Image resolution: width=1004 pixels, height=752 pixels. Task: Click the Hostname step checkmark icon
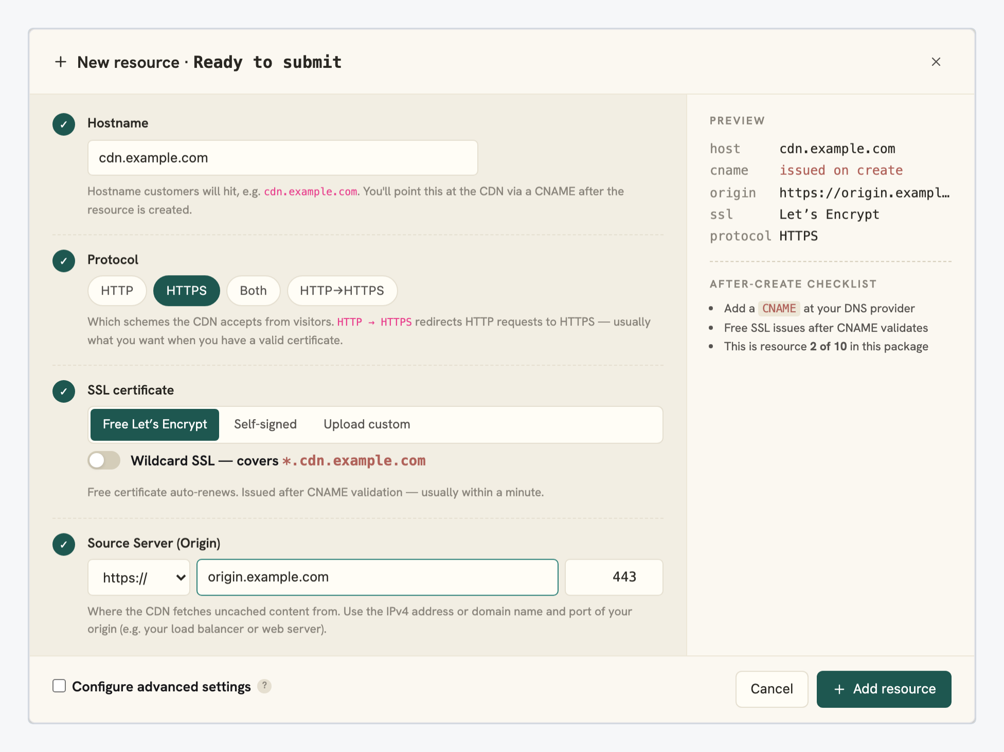(x=64, y=124)
